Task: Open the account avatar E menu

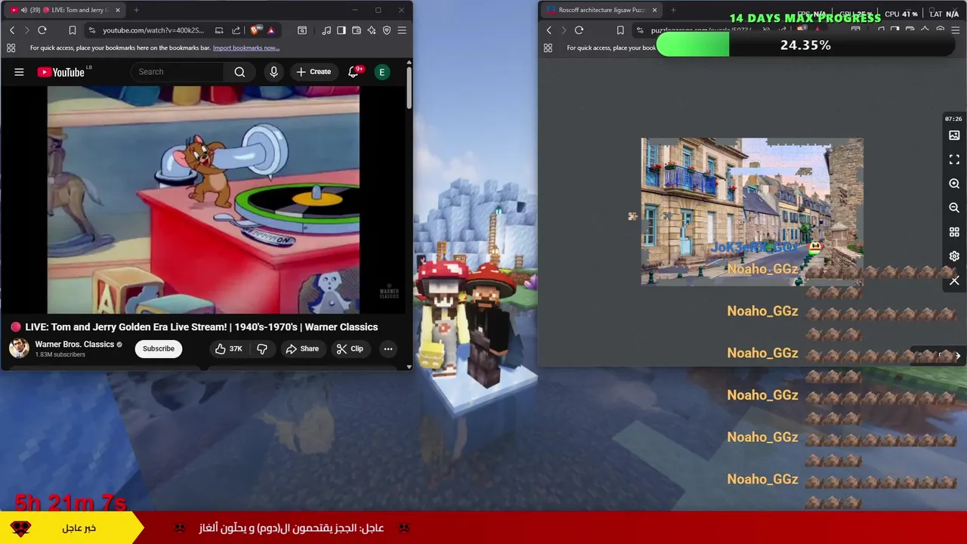Action: pos(382,72)
